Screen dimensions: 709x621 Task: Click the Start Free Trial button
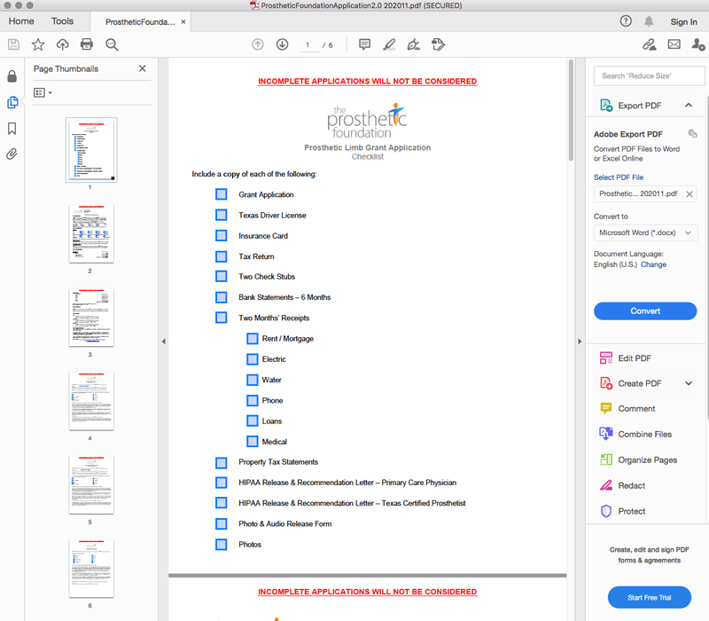(650, 597)
